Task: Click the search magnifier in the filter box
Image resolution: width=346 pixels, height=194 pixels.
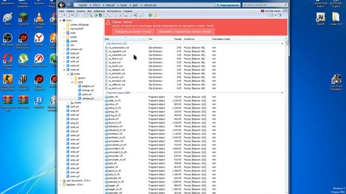Action: [285, 5]
